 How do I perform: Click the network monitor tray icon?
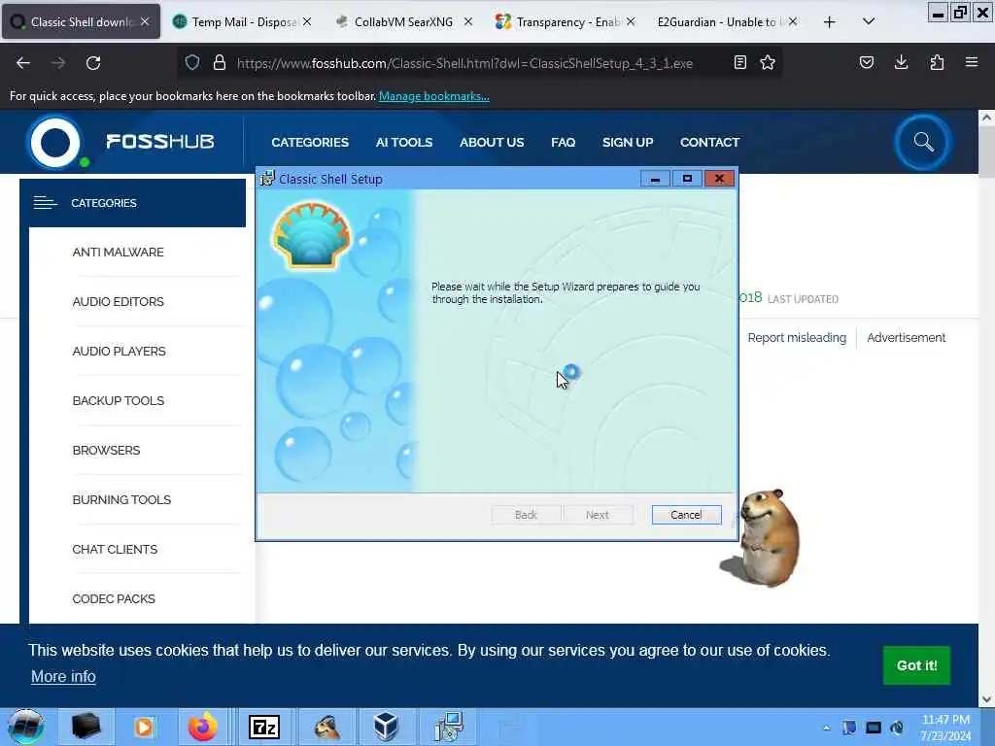(874, 728)
